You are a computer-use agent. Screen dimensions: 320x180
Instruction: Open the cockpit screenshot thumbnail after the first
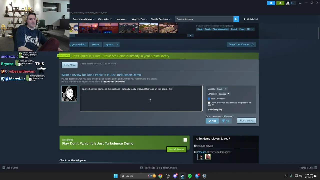[x=88, y=28]
